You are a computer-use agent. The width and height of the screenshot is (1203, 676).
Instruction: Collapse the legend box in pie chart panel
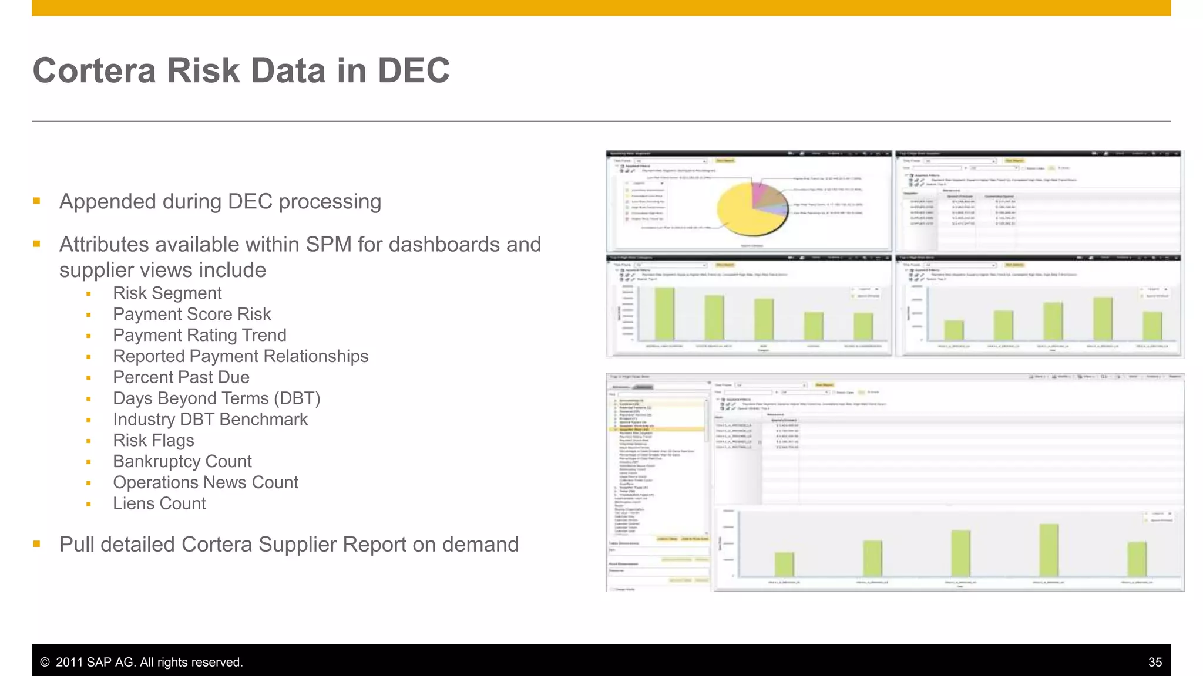pos(662,183)
